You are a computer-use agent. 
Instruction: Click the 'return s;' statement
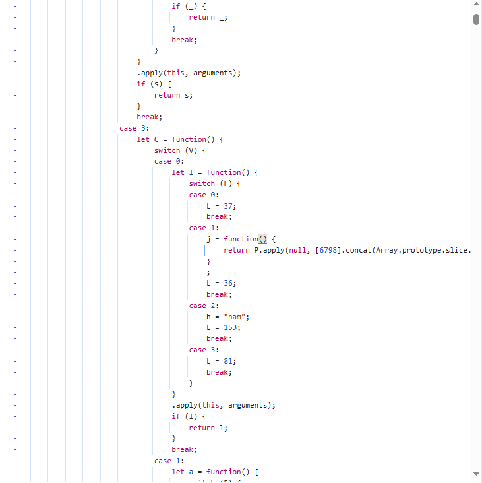[x=173, y=95]
